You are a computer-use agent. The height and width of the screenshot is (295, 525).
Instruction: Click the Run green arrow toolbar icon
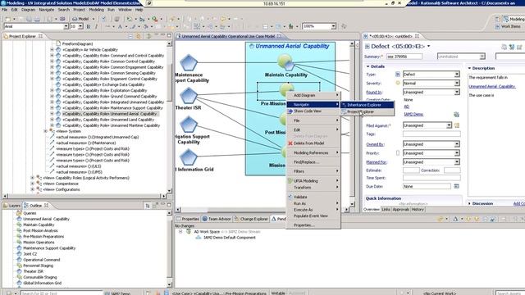click(130, 19)
